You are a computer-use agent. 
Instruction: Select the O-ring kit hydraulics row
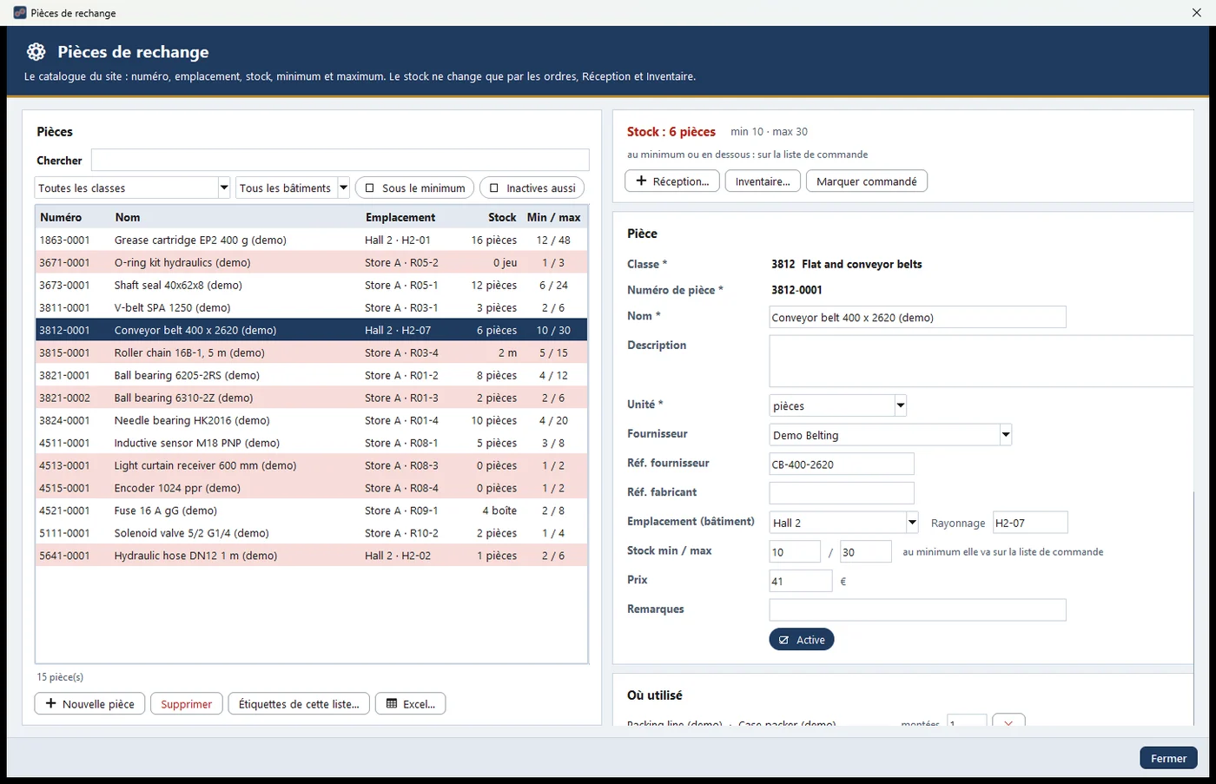pyautogui.click(x=312, y=262)
